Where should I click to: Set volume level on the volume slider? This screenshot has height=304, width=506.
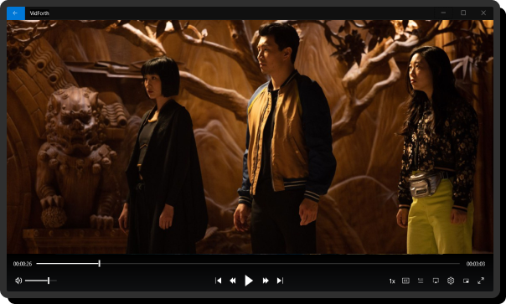[x=41, y=281]
